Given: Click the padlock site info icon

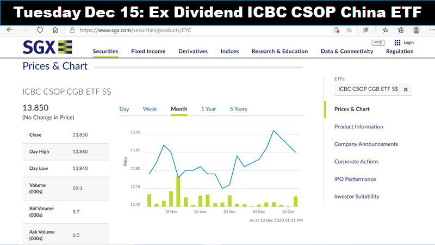Looking at the screenshot, I should coord(72,30).
